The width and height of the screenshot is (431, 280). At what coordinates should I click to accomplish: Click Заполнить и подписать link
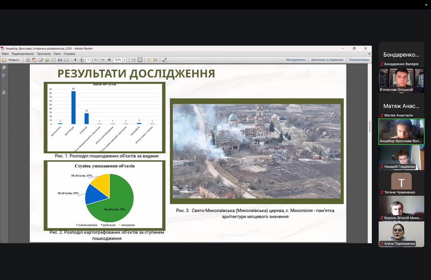pyautogui.click(x=327, y=60)
